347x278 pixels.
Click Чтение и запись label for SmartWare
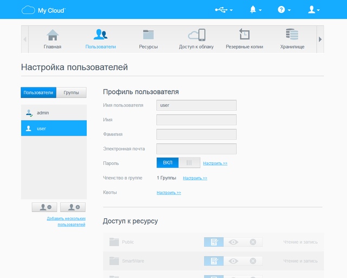click(x=300, y=261)
